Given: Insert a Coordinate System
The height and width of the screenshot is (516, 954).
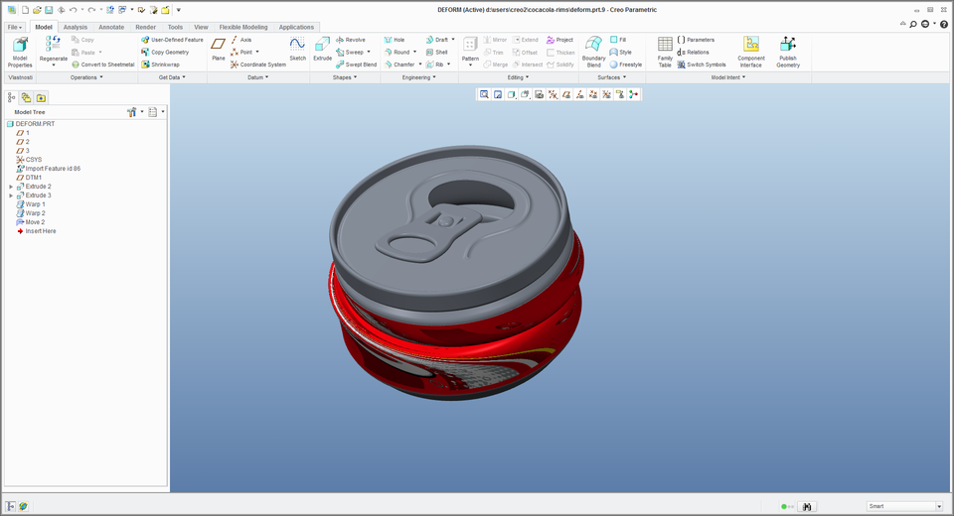Looking at the screenshot, I should (258, 64).
